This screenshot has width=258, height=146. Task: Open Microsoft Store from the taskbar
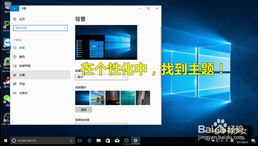(x=108, y=141)
